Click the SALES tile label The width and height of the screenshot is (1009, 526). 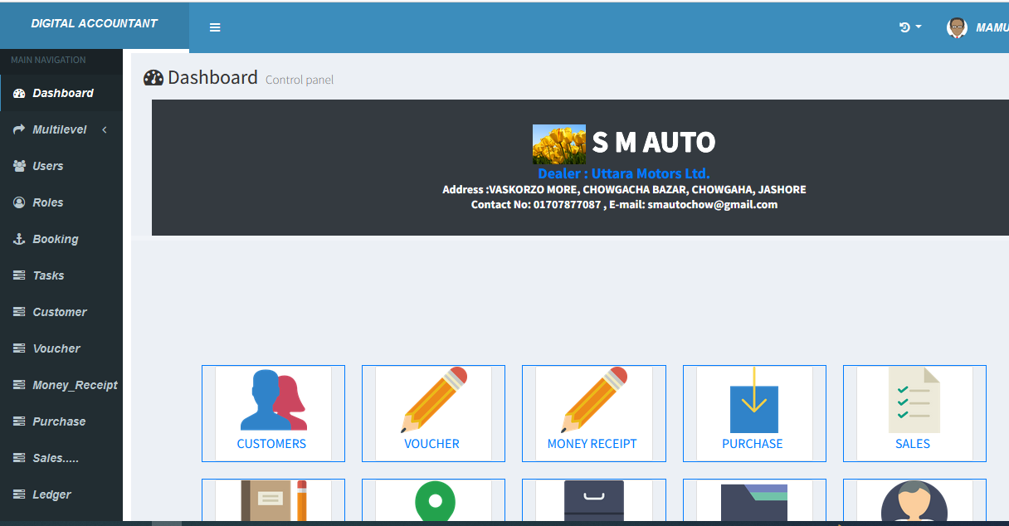coord(913,444)
